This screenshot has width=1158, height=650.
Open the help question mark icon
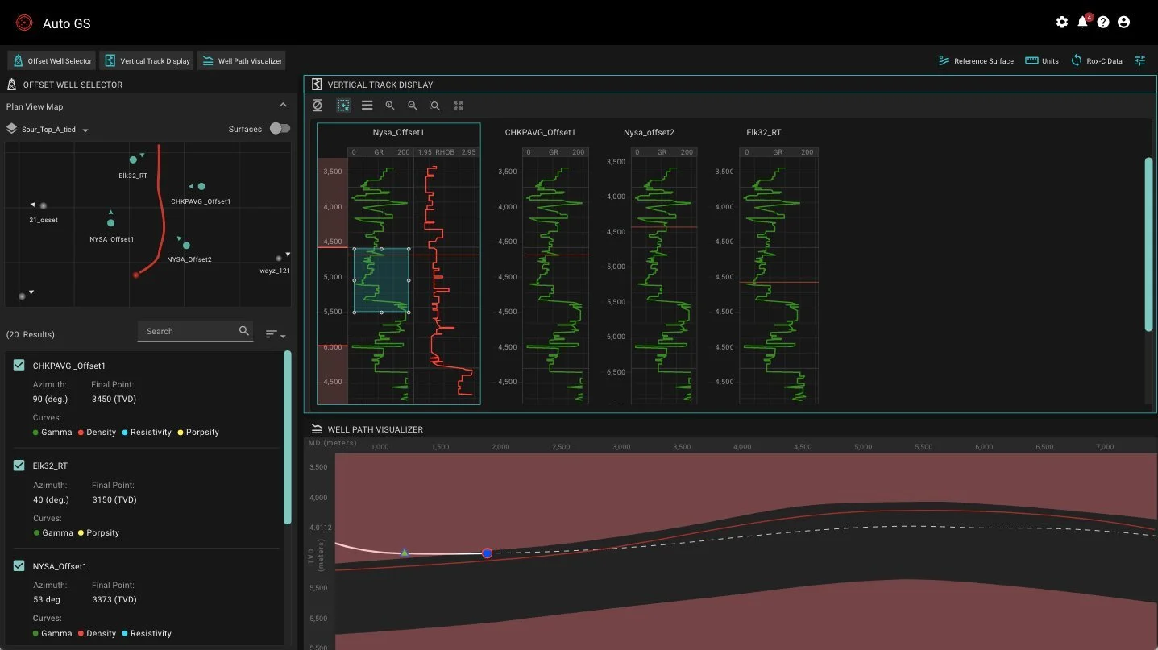[x=1103, y=23]
